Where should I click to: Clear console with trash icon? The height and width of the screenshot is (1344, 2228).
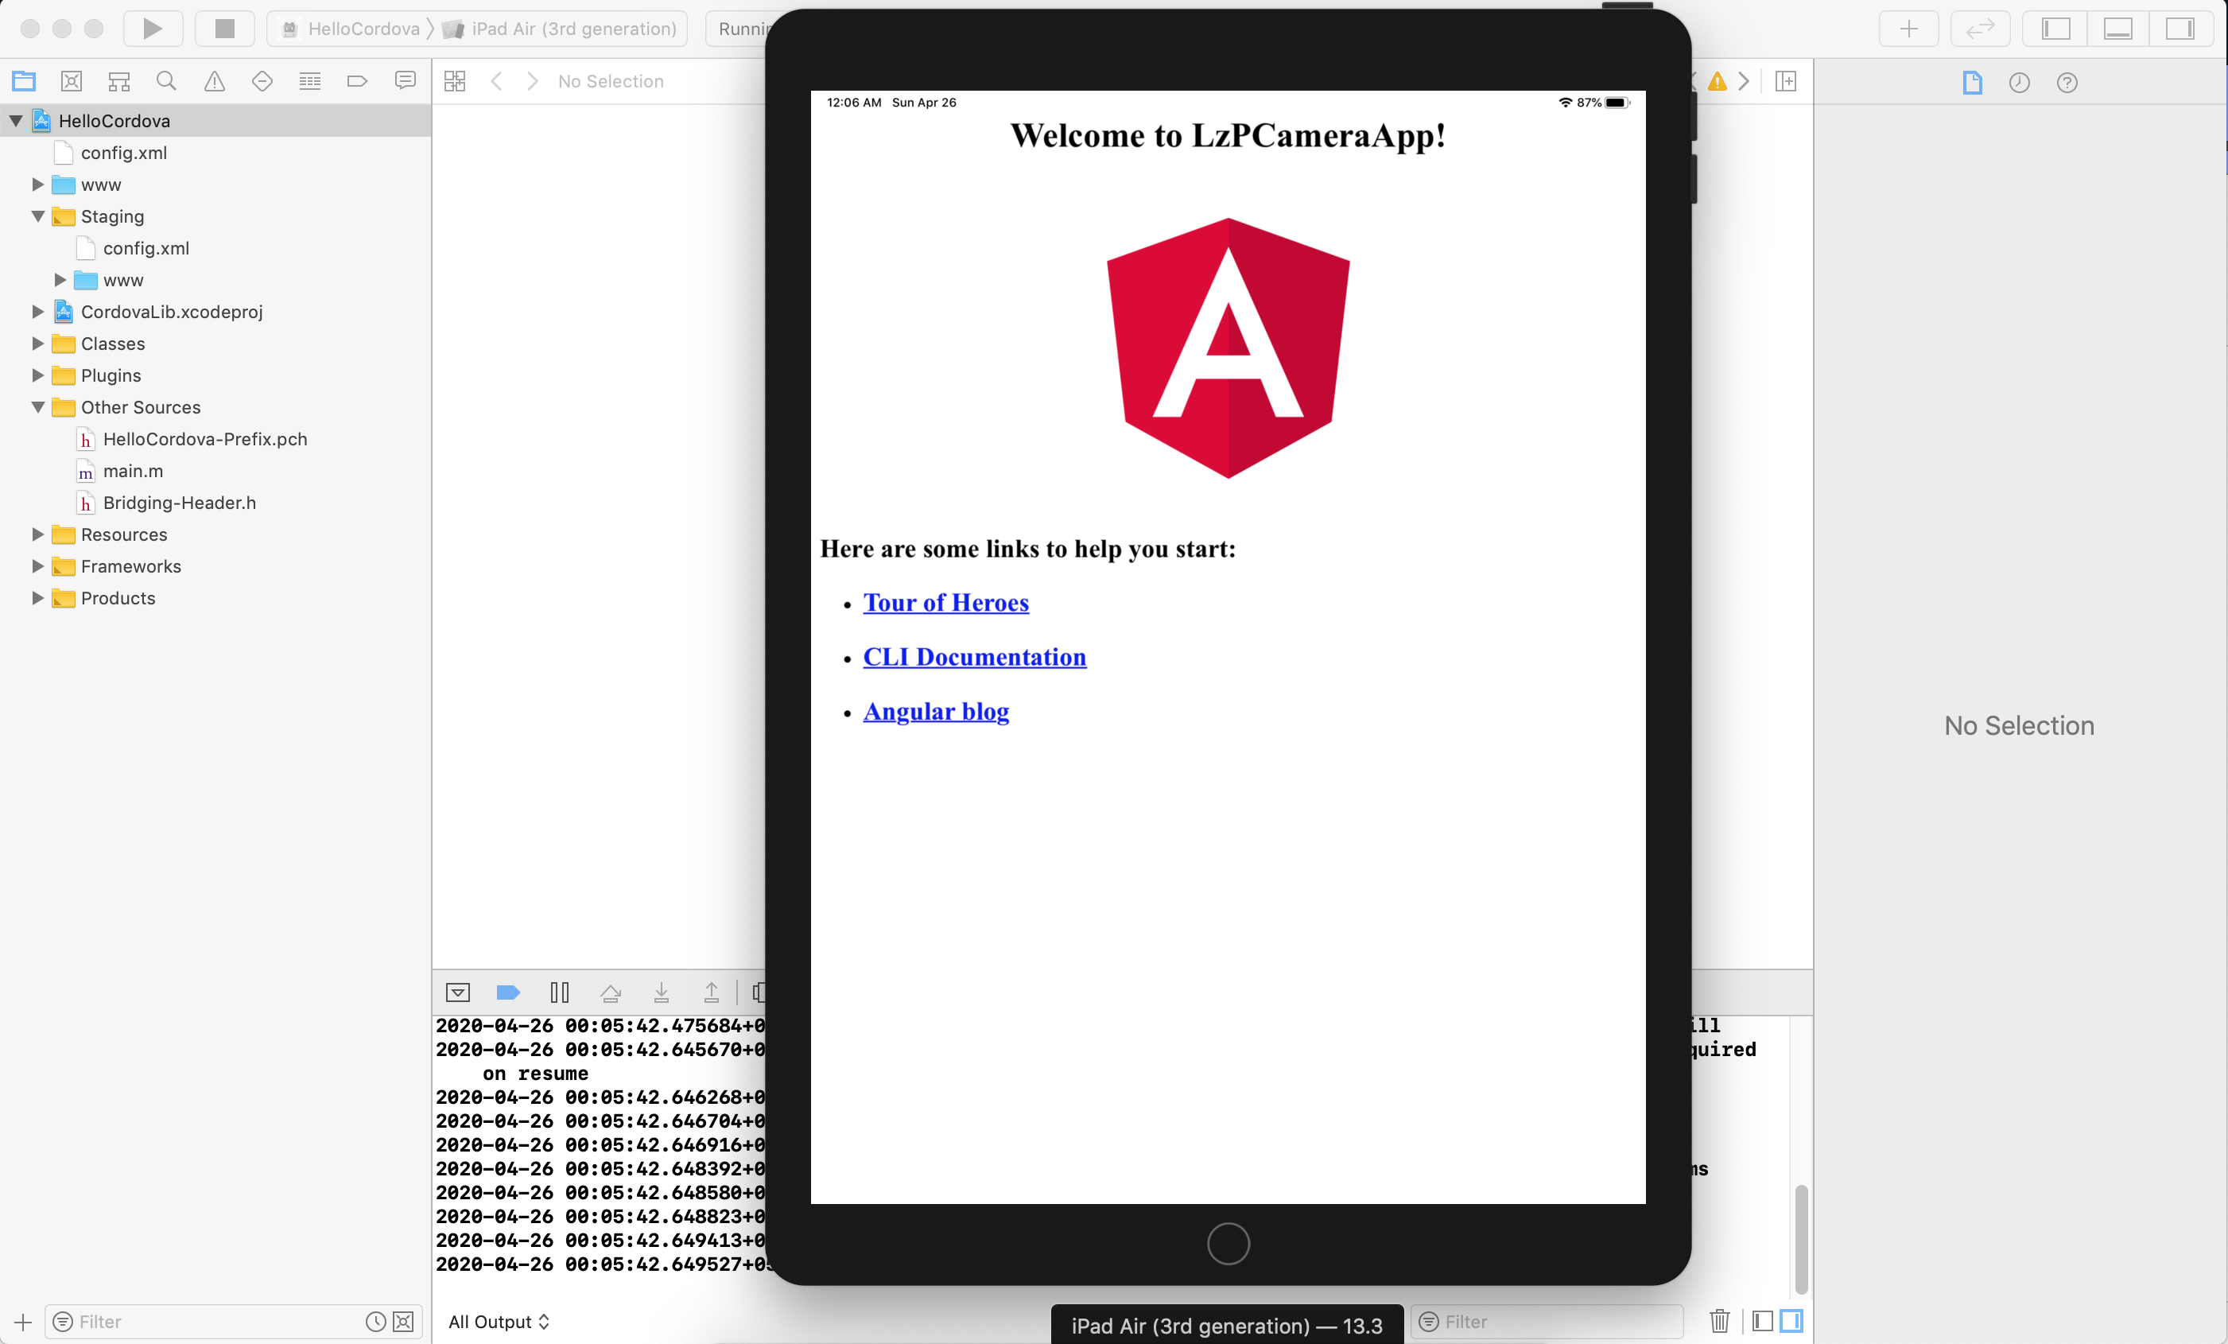click(x=1720, y=1322)
